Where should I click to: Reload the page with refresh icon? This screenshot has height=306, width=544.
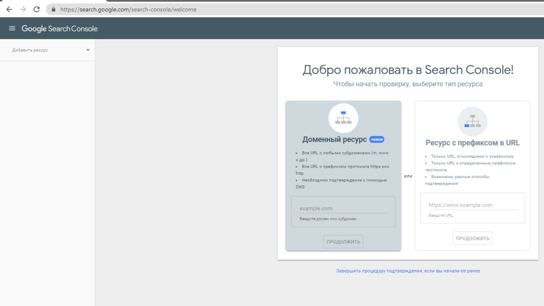36,9
